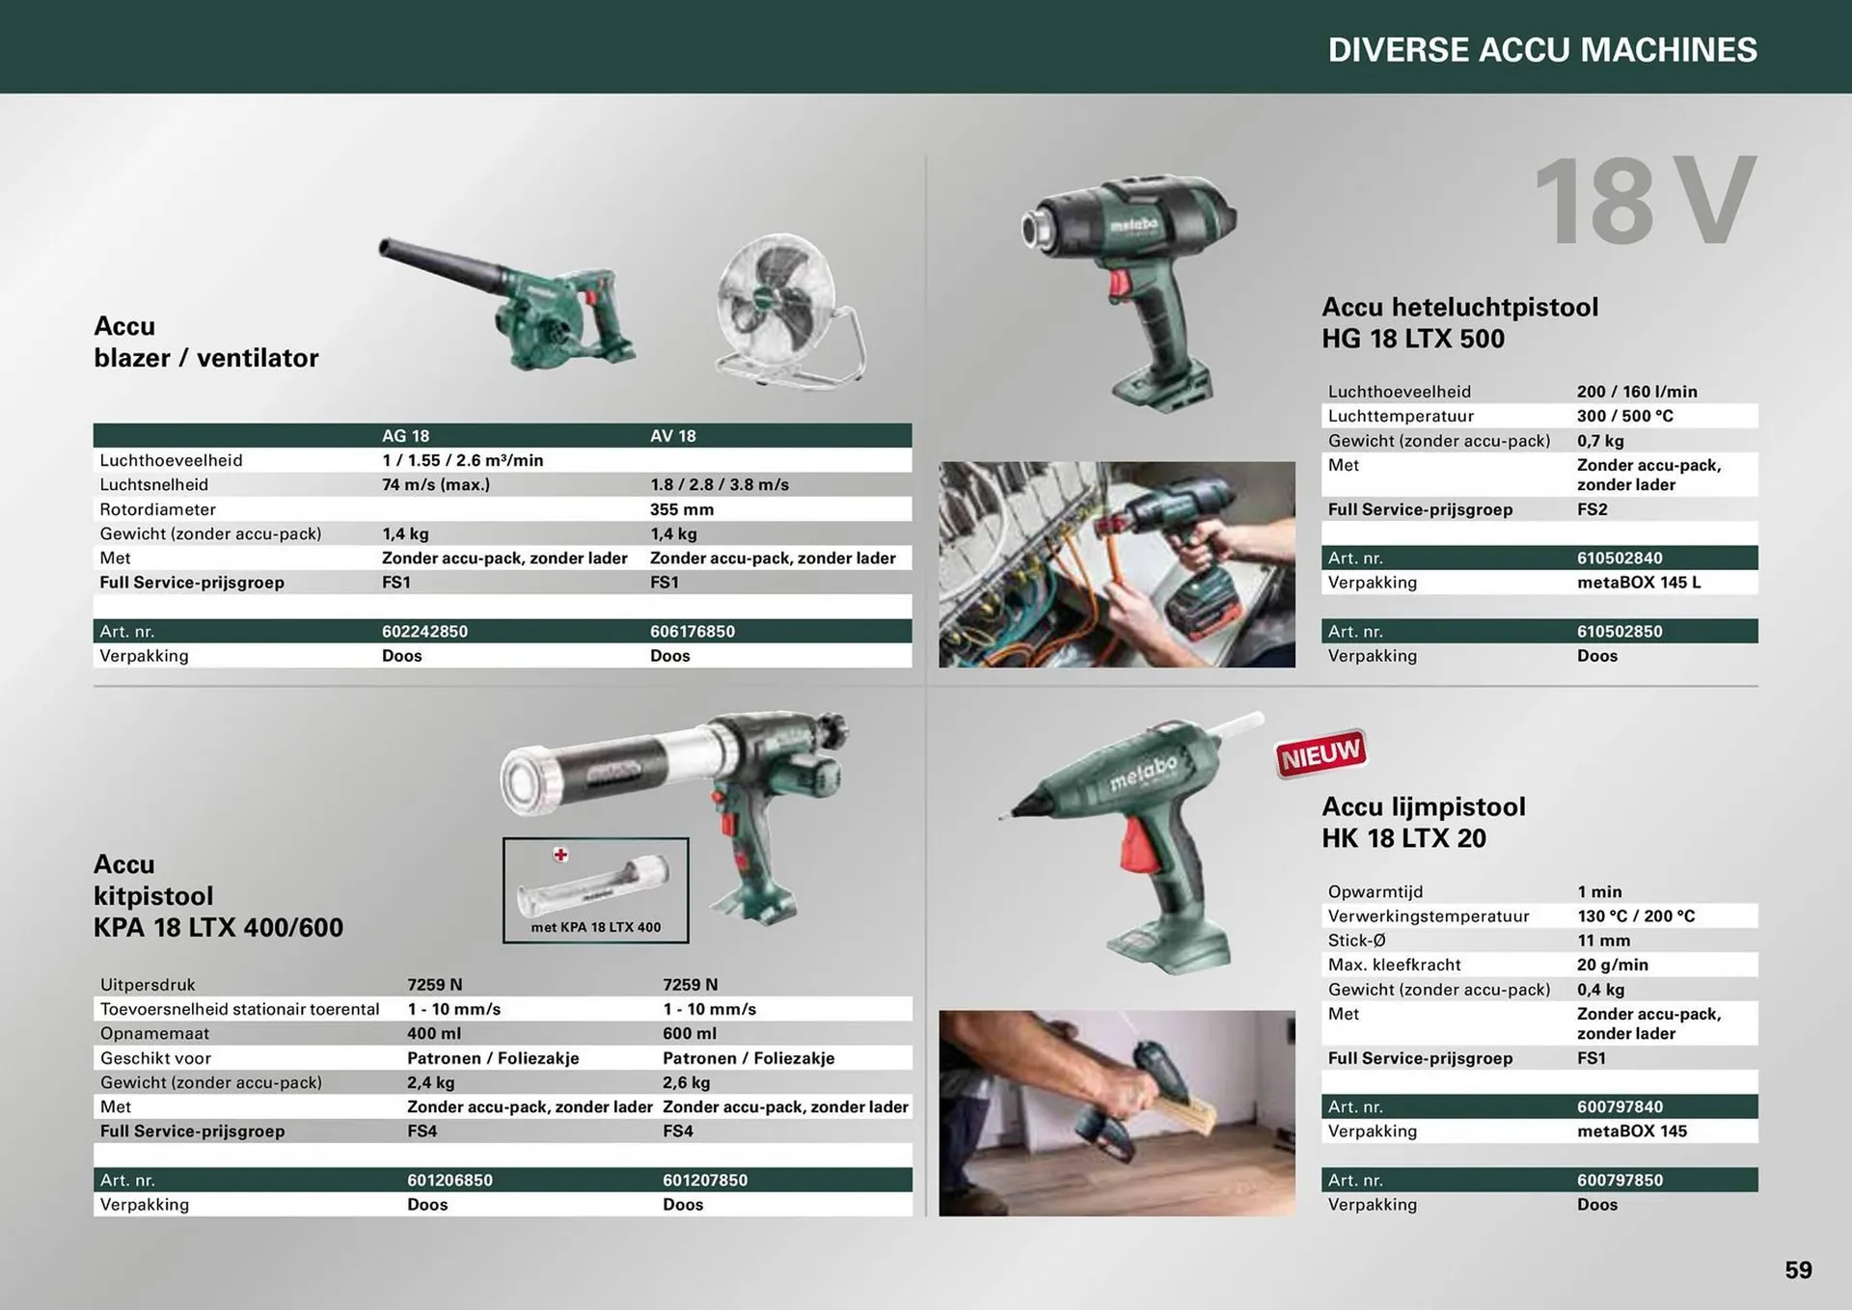Click the Accu heteluchtpistool HG 18 LTX 500 title
Viewport: 1852px width, 1310px height.
[x=1460, y=323]
